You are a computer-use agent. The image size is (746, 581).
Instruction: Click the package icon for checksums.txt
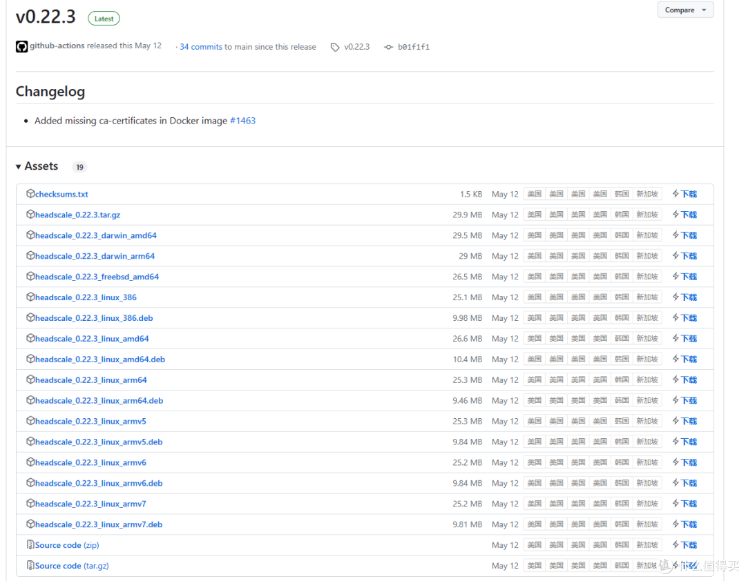(x=30, y=194)
